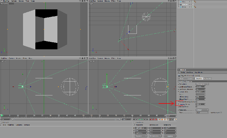The width and height of the screenshot is (227, 138).
Task: Open the Dati Utente menu in Attributes
Action: tap(198, 72)
